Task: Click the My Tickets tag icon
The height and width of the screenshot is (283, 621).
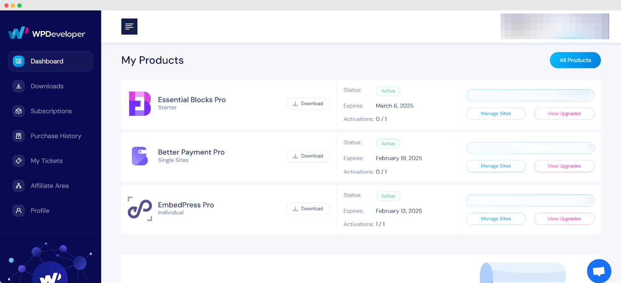Action: click(x=18, y=161)
